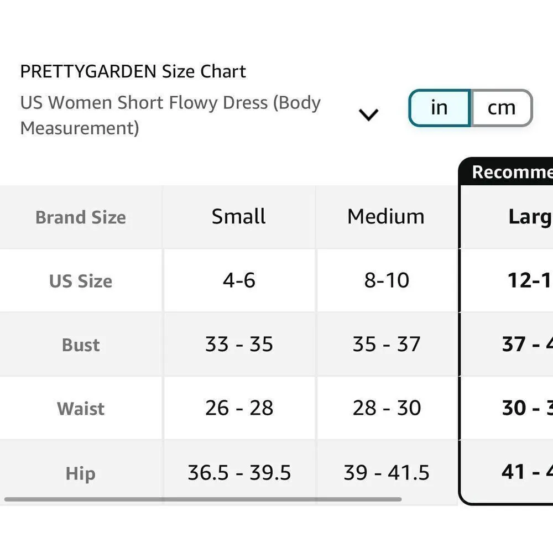Select the "in" unit option
The height and width of the screenshot is (553, 553).
(x=439, y=108)
